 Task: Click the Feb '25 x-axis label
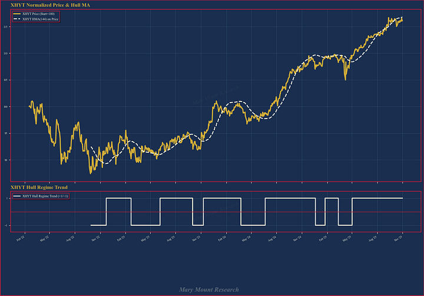(323, 238)
